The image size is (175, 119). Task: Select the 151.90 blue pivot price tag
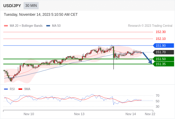(163, 46)
